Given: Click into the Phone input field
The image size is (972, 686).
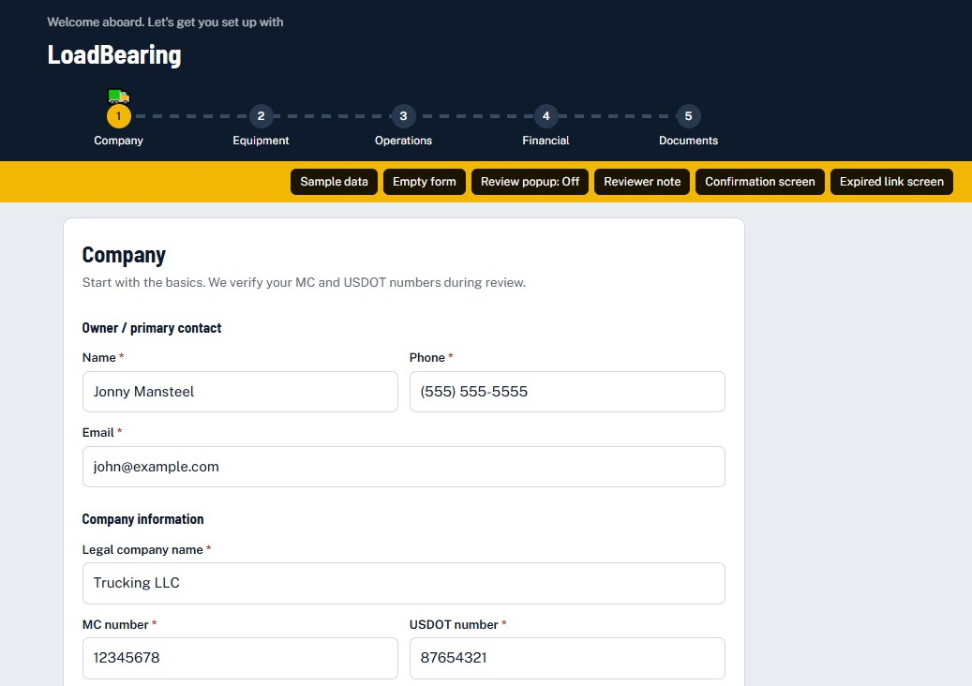Looking at the screenshot, I should (x=567, y=392).
